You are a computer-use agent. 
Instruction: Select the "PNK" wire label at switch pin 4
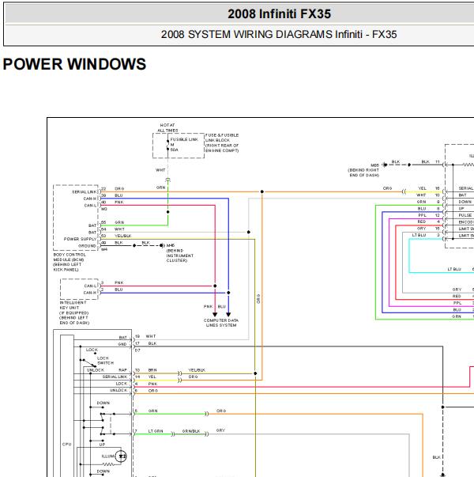(152, 384)
